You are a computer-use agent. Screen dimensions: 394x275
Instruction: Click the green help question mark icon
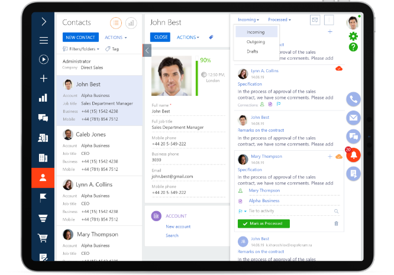354,47
